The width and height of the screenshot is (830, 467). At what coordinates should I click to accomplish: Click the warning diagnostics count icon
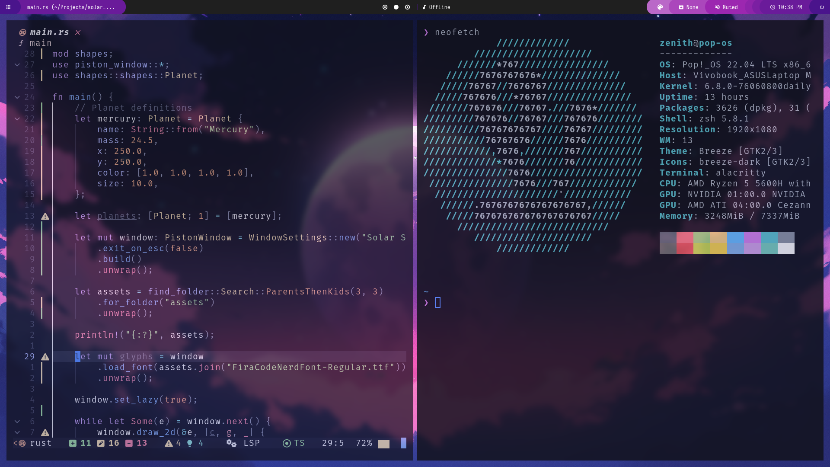click(x=169, y=443)
